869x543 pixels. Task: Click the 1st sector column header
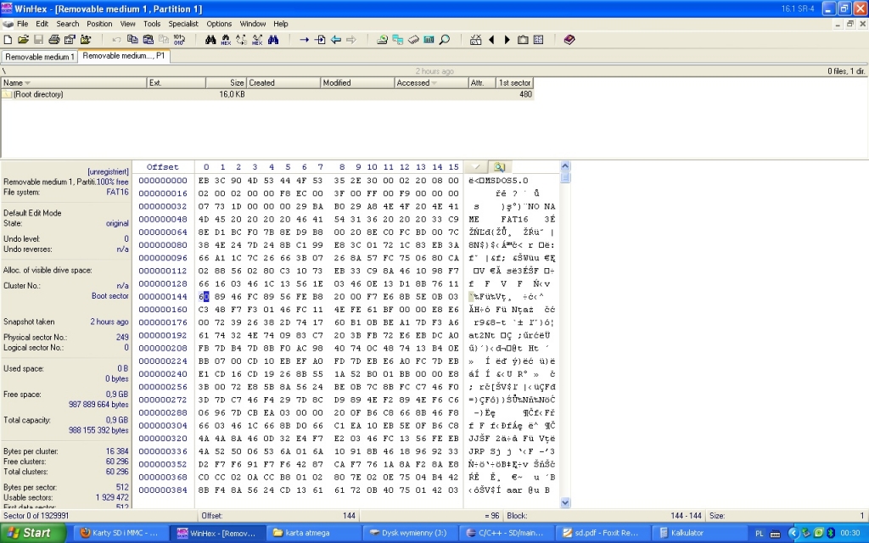point(514,82)
